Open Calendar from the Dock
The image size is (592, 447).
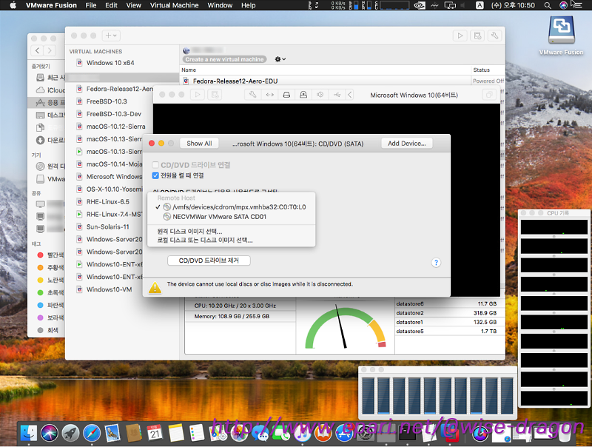[155, 433]
